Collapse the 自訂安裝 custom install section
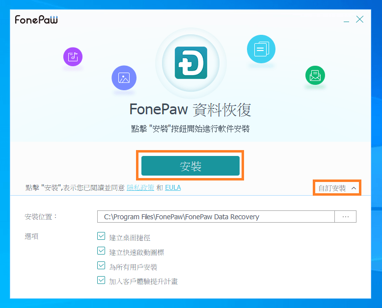The width and height of the screenshot is (382, 308). coord(337,188)
